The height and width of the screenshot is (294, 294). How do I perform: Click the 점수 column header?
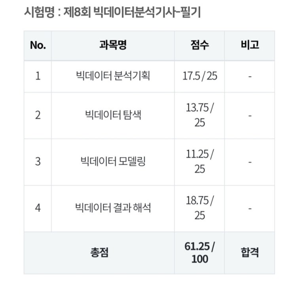point(199,46)
